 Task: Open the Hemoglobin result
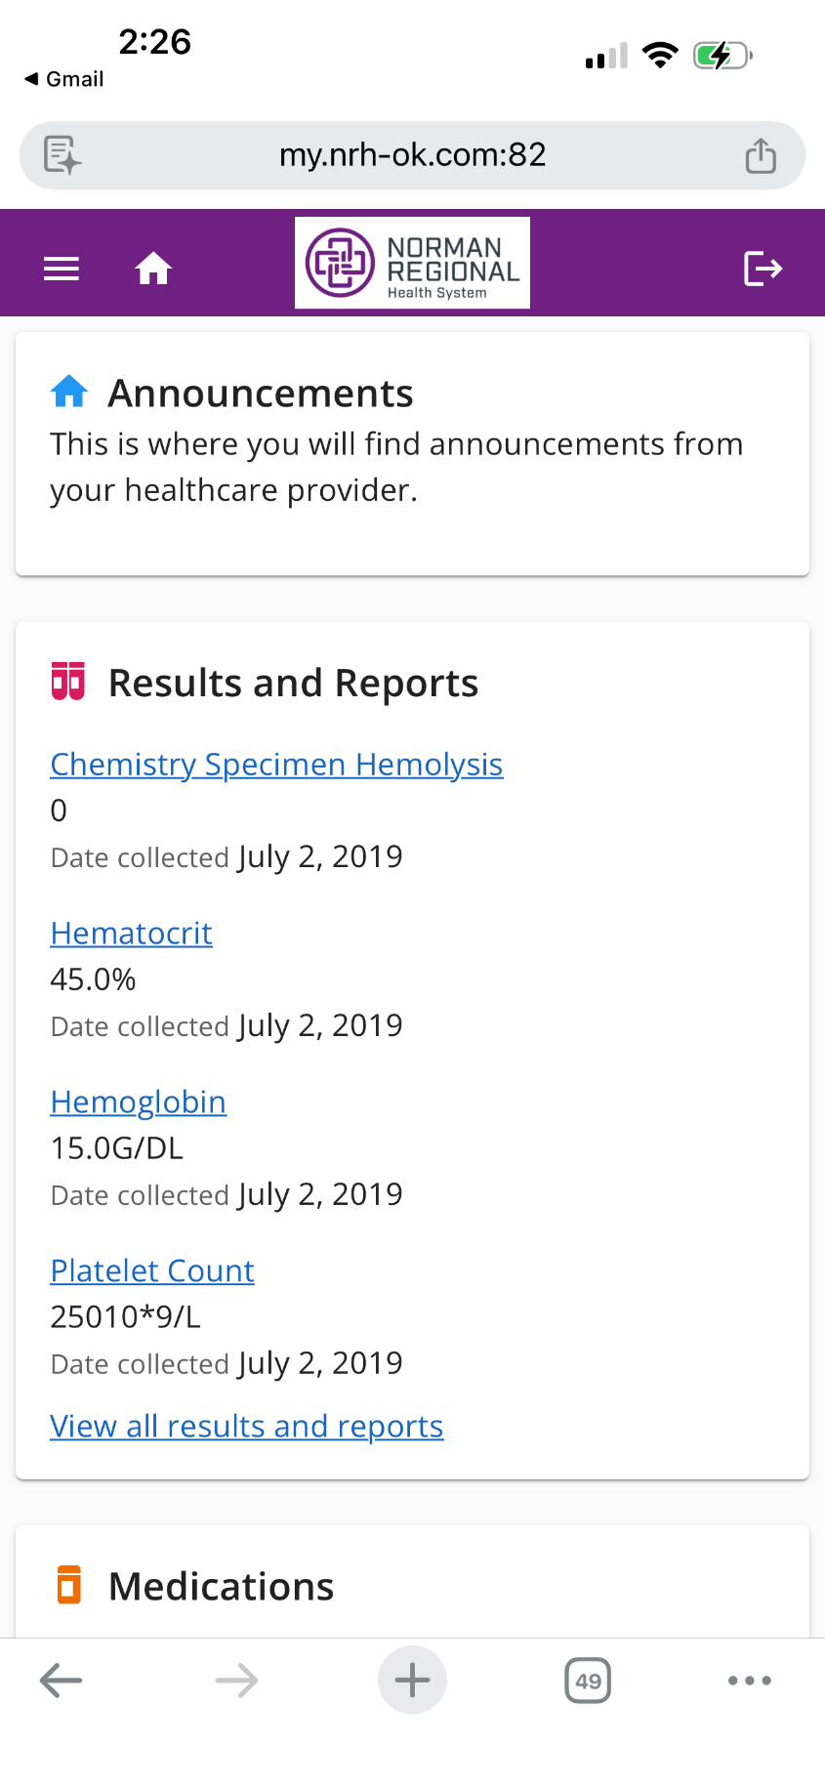(138, 1102)
